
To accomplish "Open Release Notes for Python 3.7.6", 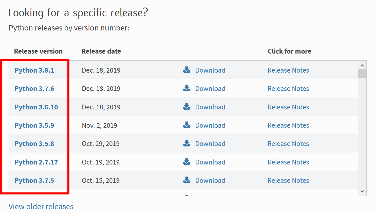I will [288, 89].
